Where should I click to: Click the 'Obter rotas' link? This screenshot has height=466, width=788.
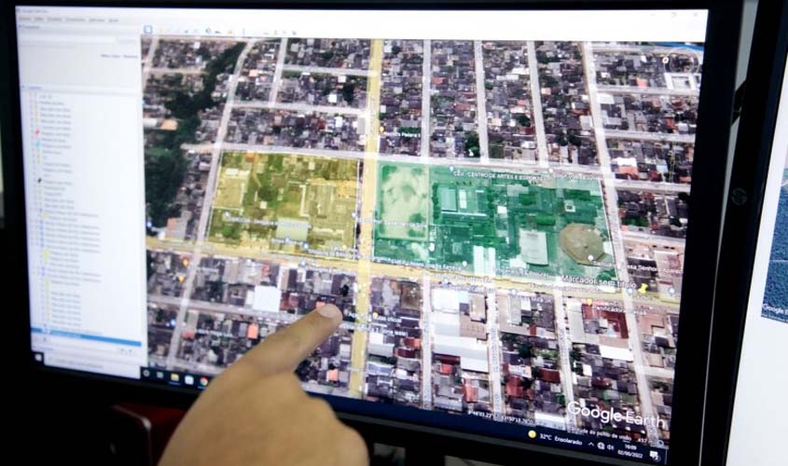tap(110, 56)
